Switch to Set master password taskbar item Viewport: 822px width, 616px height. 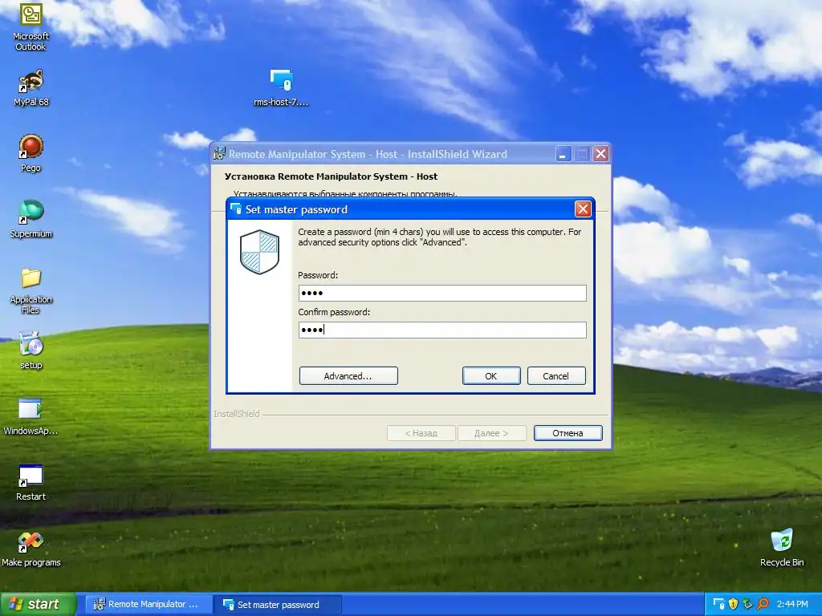[x=278, y=605]
